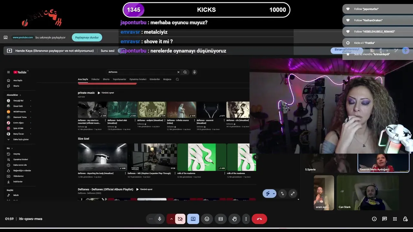Clear the deftones search text
This screenshot has height=232, width=413.
pos(178,72)
